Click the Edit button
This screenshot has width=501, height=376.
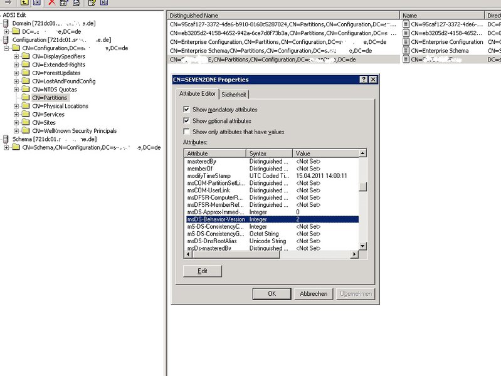(x=203, y=271)
